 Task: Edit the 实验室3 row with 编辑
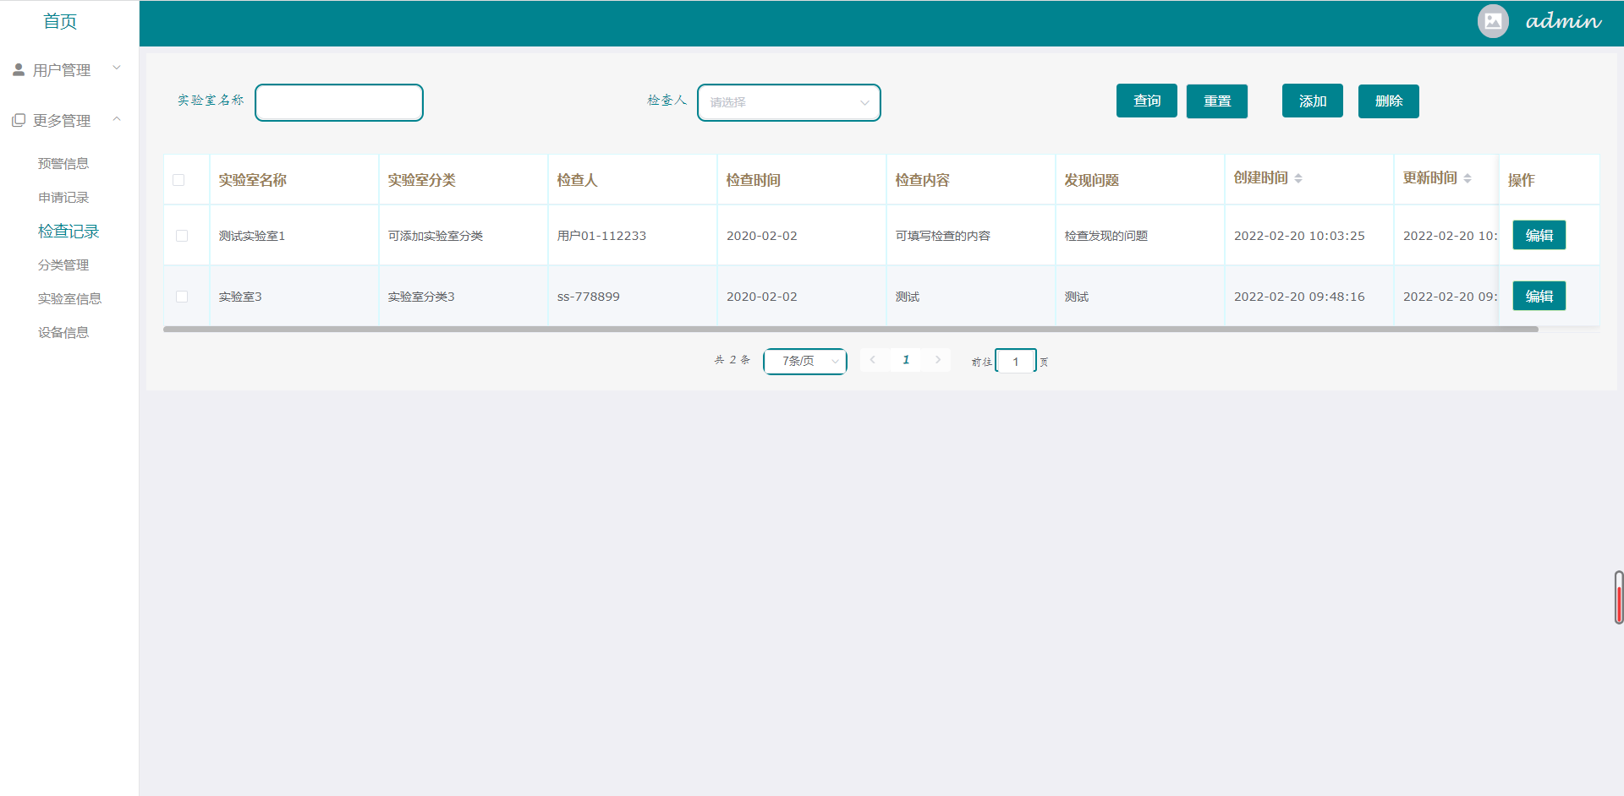(1539, 296)
